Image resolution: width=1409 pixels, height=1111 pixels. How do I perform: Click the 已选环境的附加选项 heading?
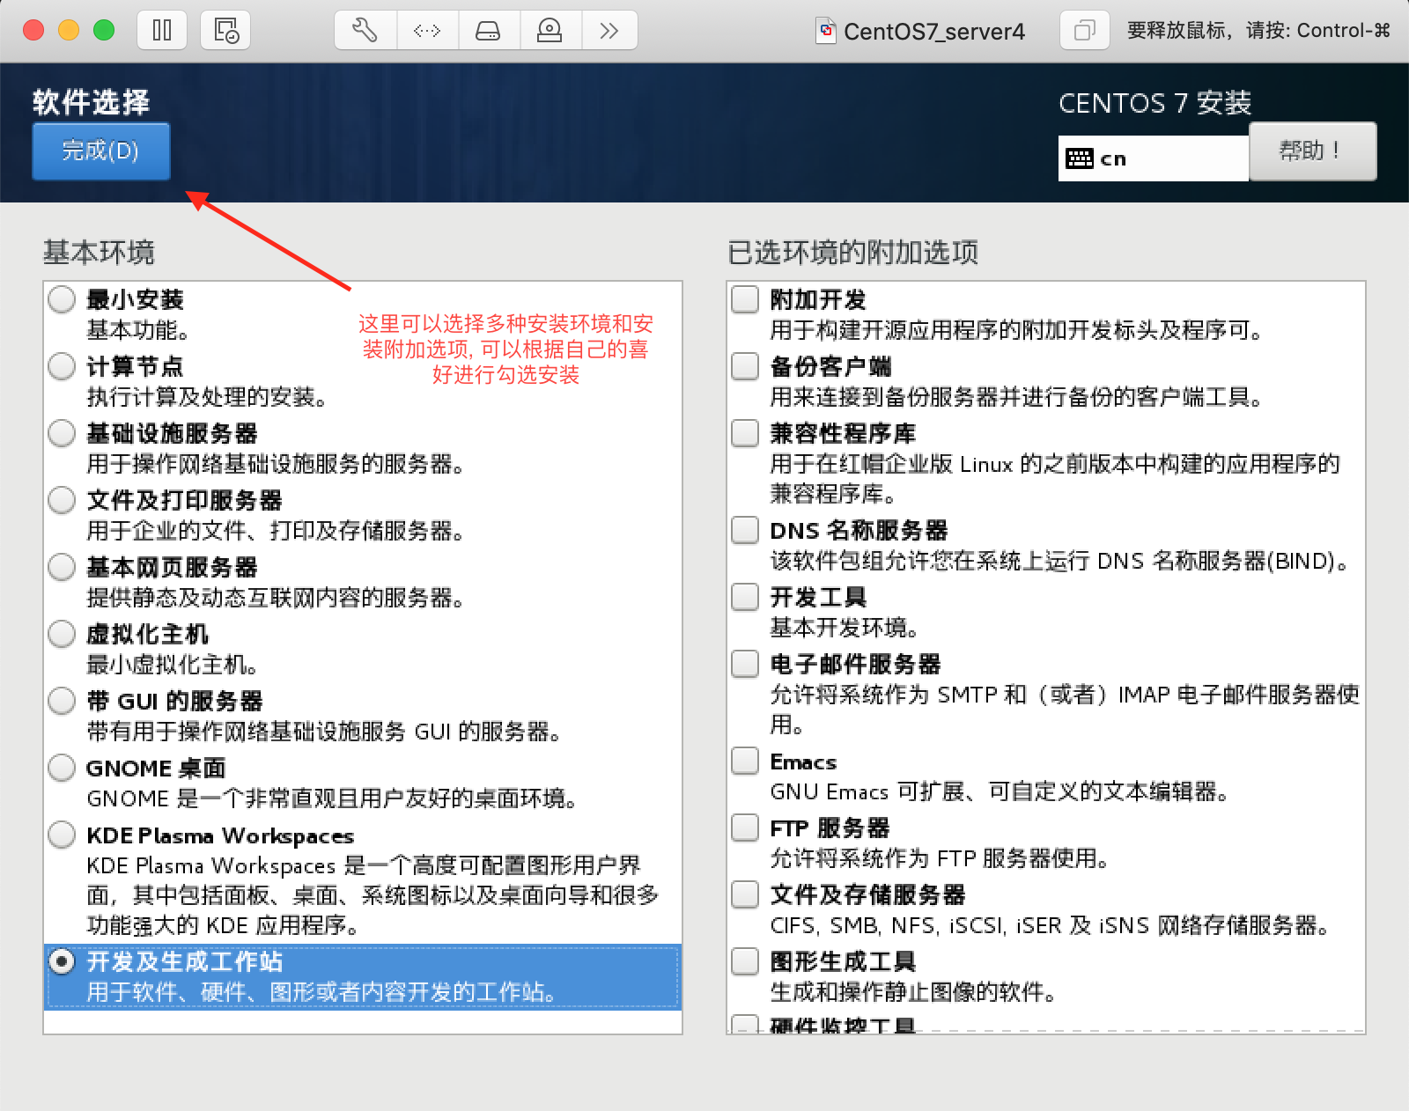click(853, 253)
